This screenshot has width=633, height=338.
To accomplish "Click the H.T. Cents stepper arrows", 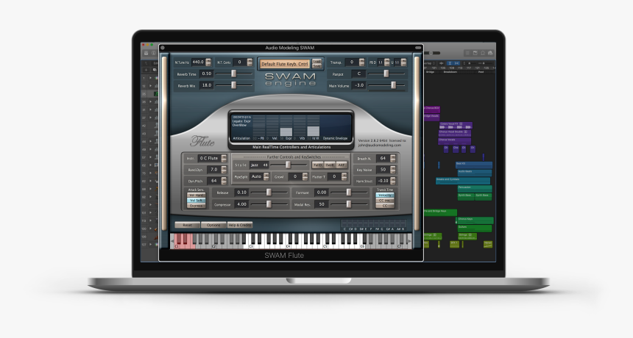I will tap(250, 62).
